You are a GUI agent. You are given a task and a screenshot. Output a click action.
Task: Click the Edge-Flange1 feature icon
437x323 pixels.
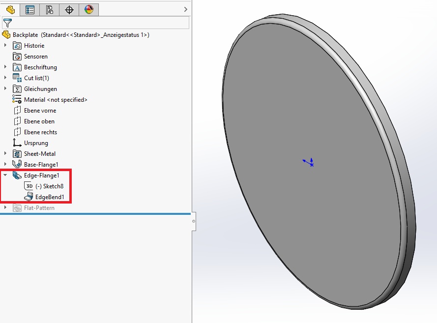click(17, 176)
